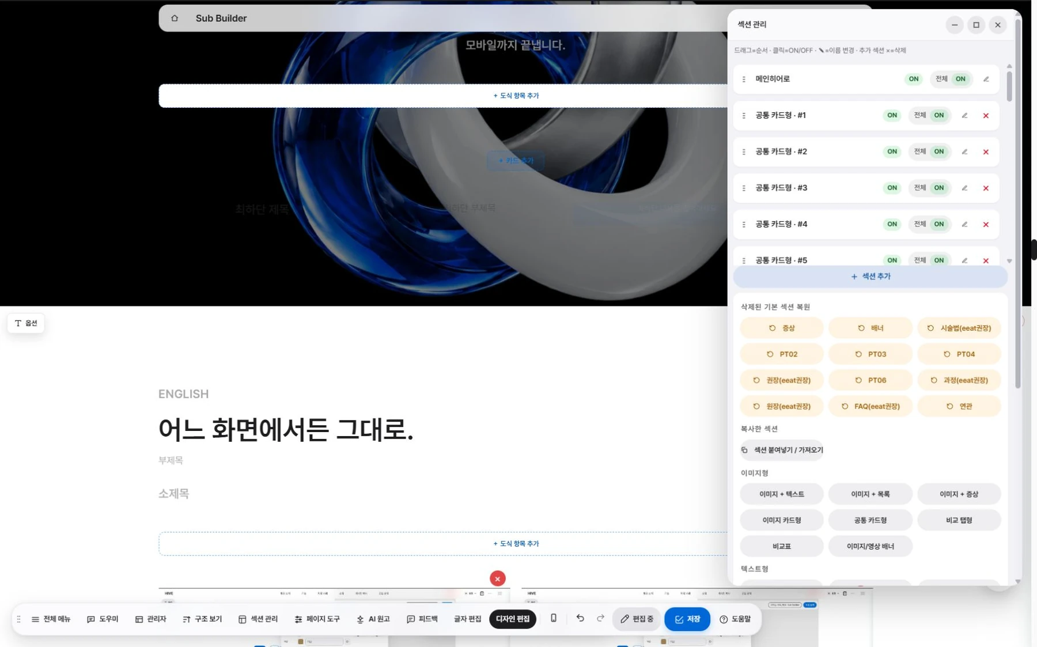The image size is (1037, 647).
Task: Click the home icon beside Sub Builder
Action: (175, 18)
